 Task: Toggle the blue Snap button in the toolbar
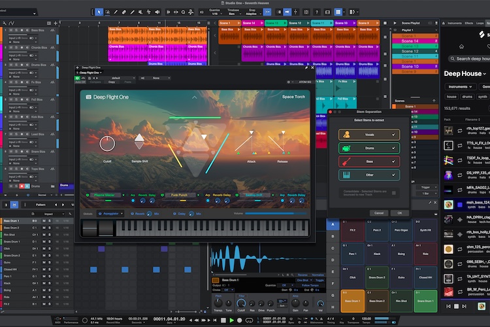pyautogui.click(x=267, y=12)
